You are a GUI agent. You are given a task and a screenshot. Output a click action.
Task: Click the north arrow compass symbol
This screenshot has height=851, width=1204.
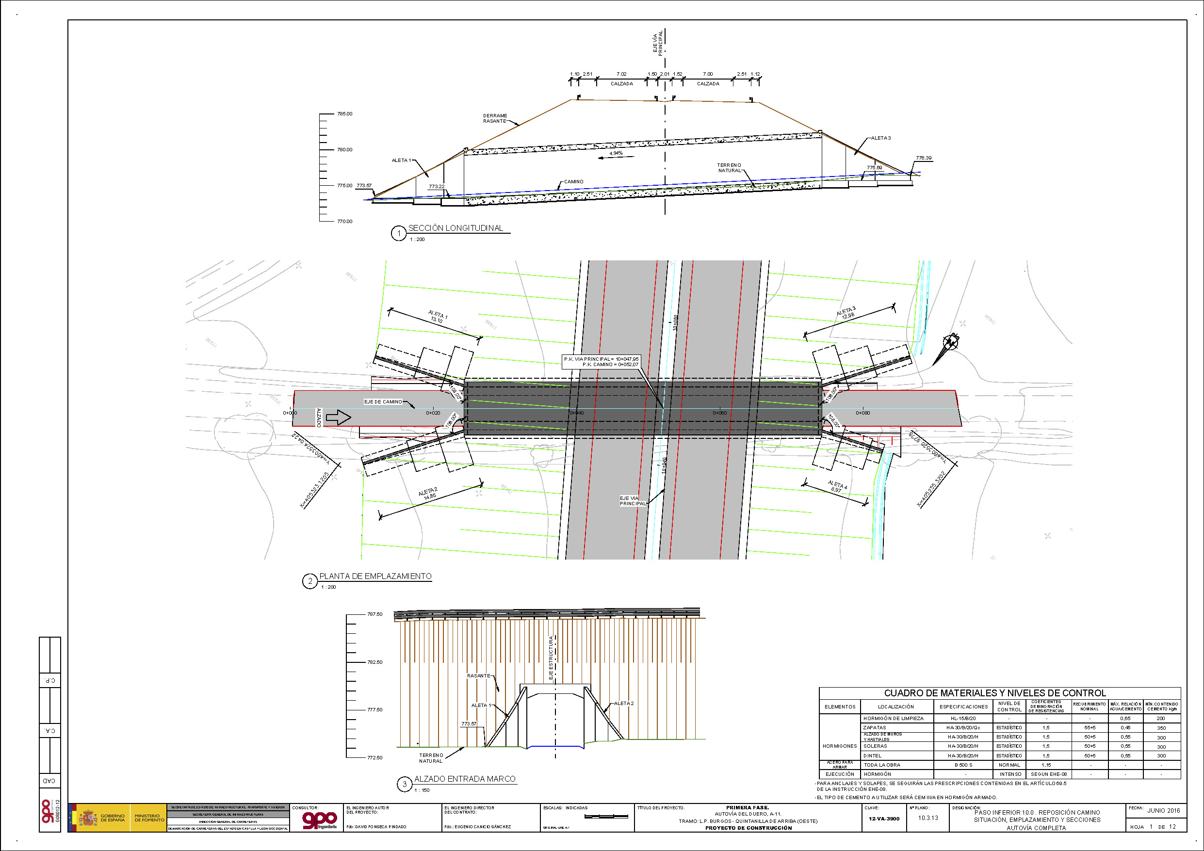click(x=950, y=343)
